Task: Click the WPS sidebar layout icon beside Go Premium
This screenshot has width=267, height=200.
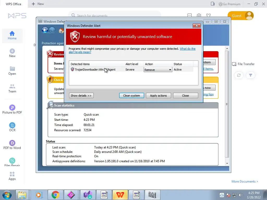Action: (213, 4)
